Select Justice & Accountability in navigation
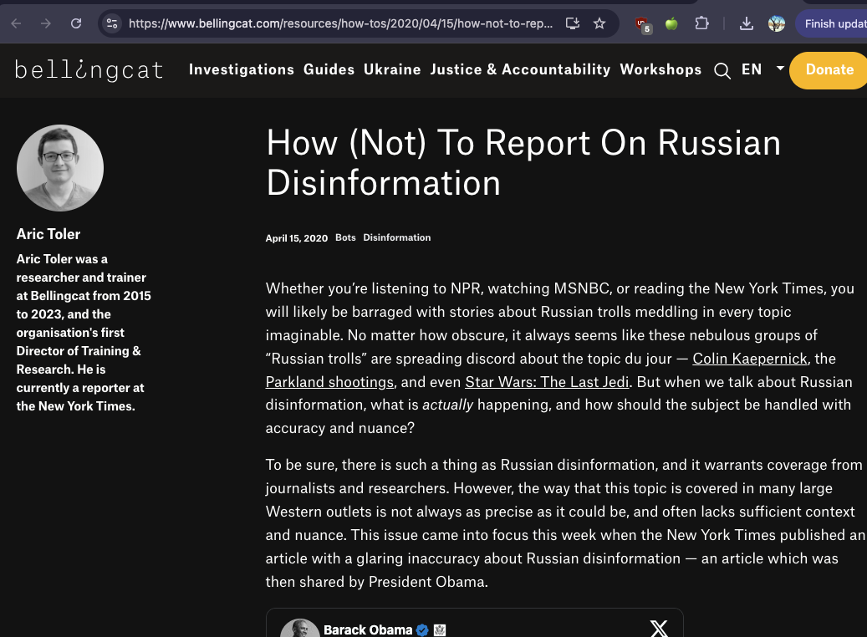 tap(520, 69)
